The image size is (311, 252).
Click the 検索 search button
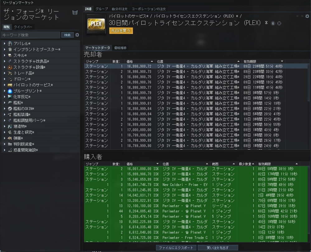click(x=68, y=35)
